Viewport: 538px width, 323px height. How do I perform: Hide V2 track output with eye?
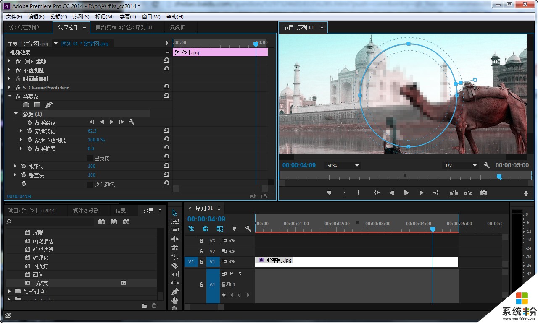(x=232, y=251)
